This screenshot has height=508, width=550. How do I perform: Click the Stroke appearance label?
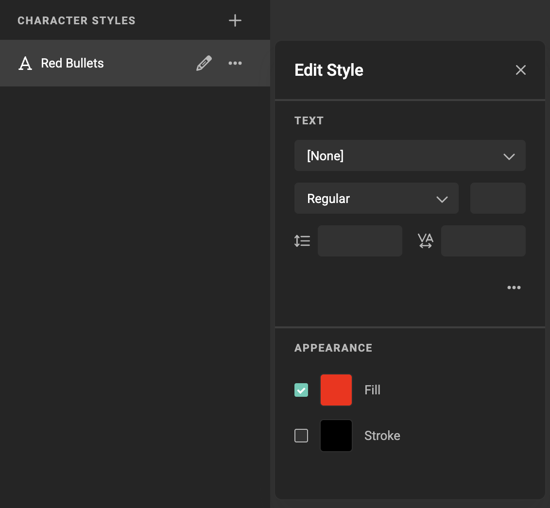[x=382, y=436]
